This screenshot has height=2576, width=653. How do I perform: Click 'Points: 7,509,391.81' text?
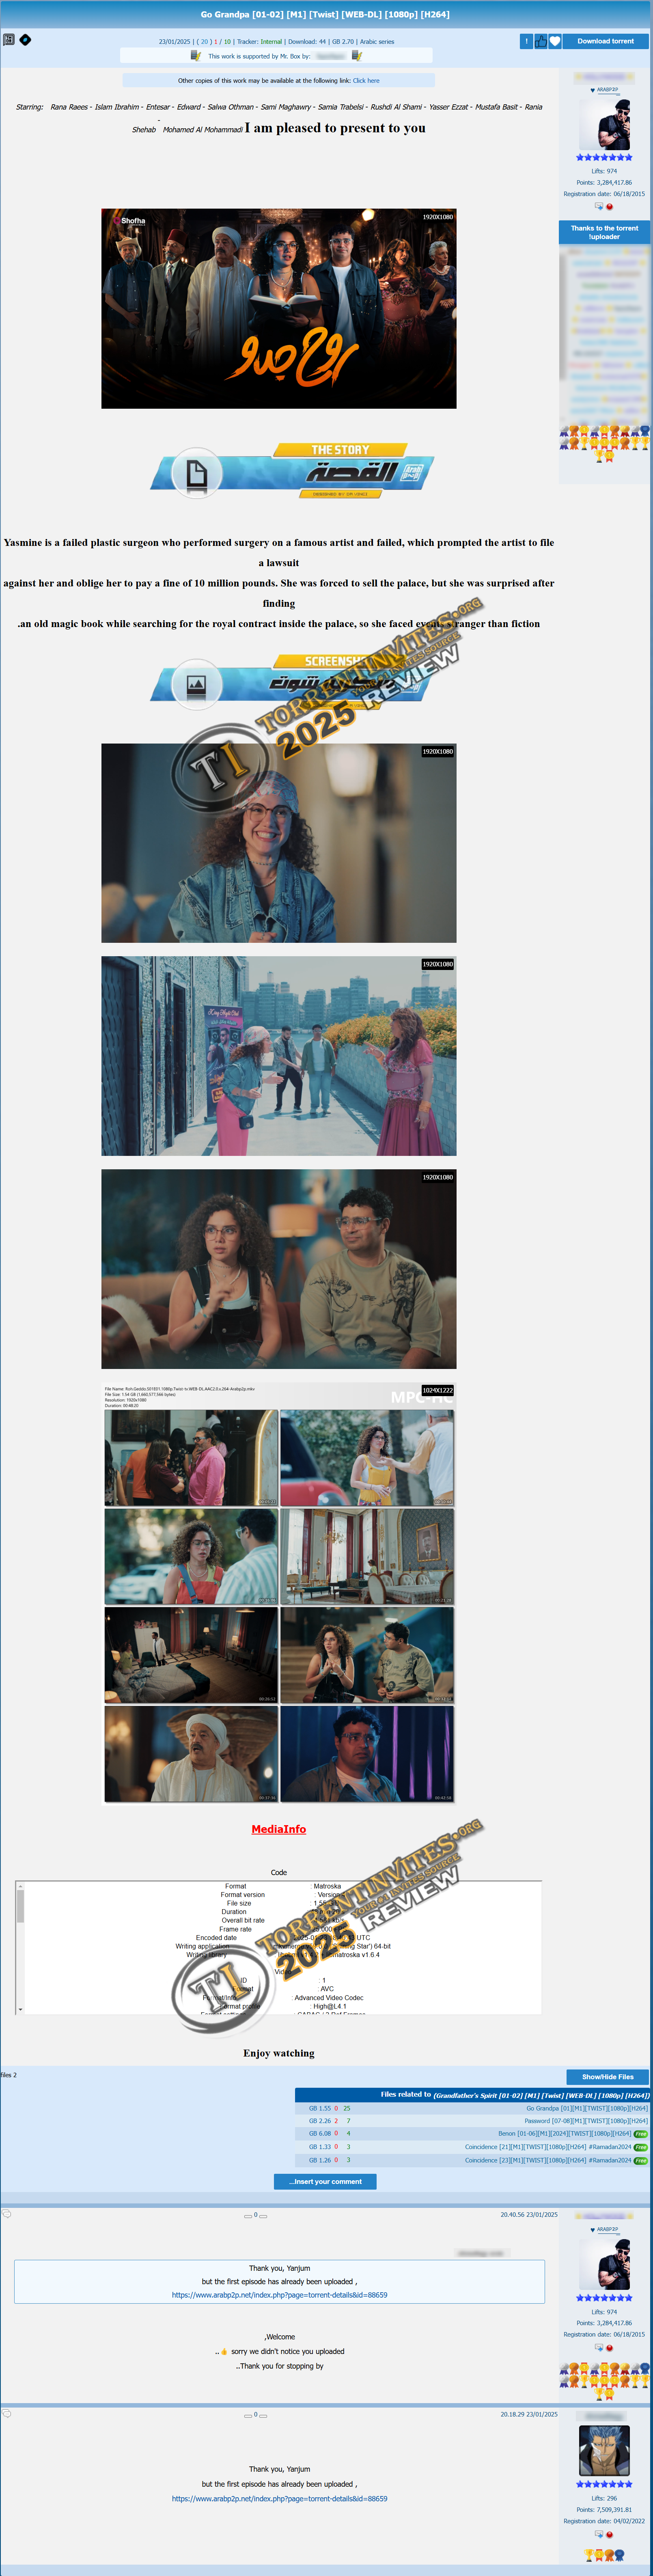point(604,2509)
